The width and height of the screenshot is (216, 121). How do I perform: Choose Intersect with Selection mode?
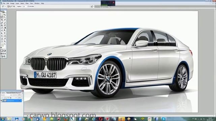coord(14,6)
